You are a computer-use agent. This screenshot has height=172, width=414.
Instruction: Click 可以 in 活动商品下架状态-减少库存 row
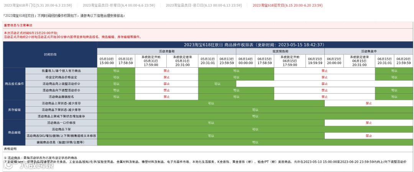[x=255, y=110]
